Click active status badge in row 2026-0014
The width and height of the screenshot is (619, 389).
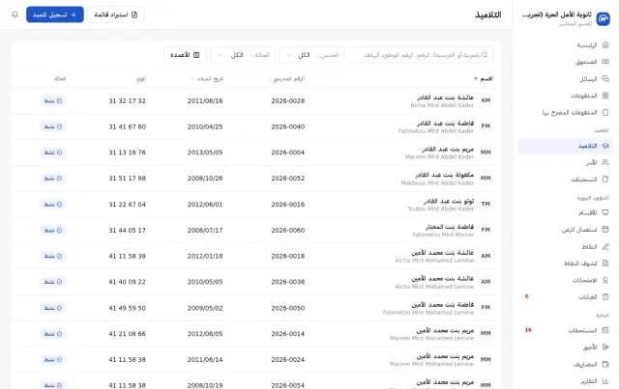53,334
